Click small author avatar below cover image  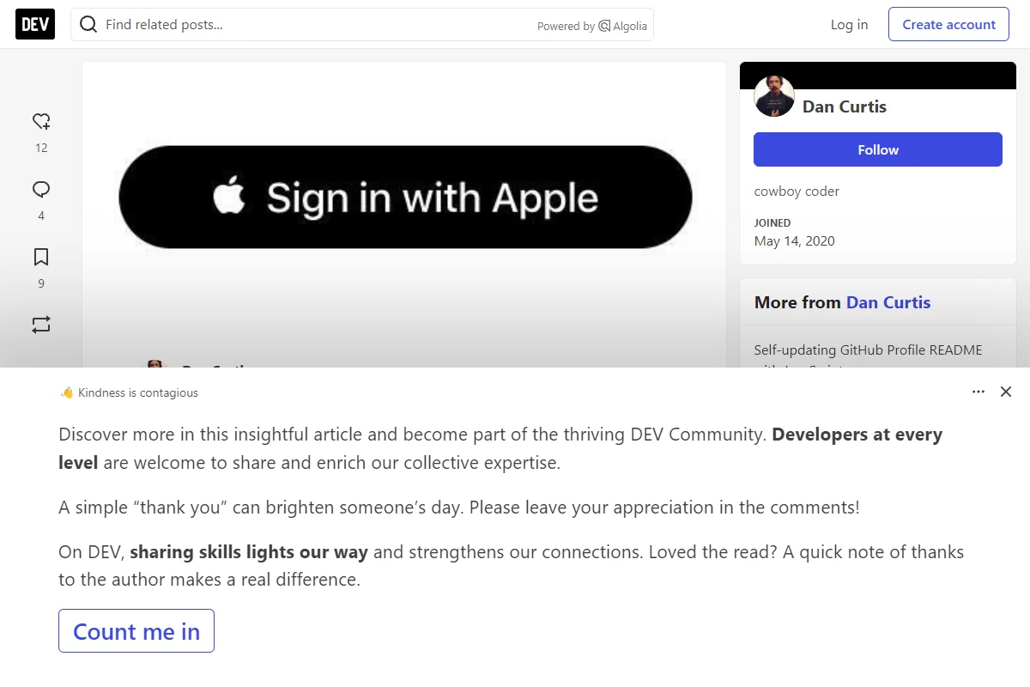click(x=155, y=364)
